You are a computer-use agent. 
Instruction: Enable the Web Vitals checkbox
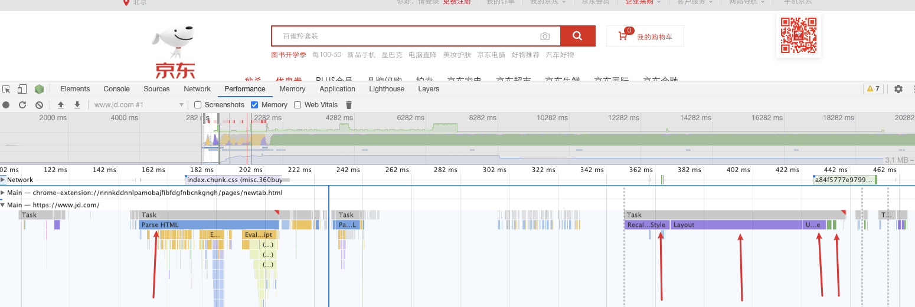tap(298, 105)
